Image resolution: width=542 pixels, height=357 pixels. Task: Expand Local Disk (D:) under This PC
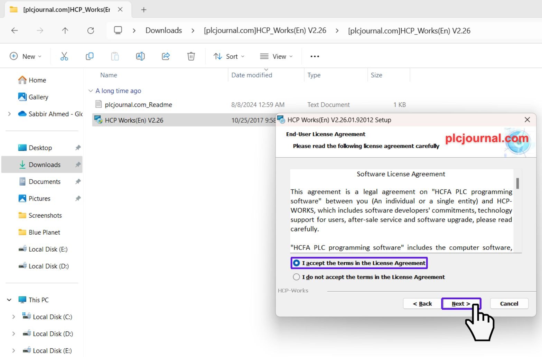[x=13, y=334]
